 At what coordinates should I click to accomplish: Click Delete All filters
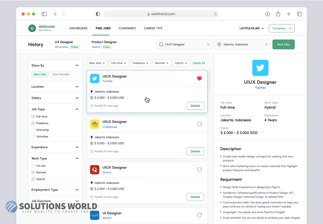198,63
